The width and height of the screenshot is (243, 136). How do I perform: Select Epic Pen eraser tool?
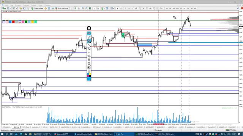coord(89,48)
